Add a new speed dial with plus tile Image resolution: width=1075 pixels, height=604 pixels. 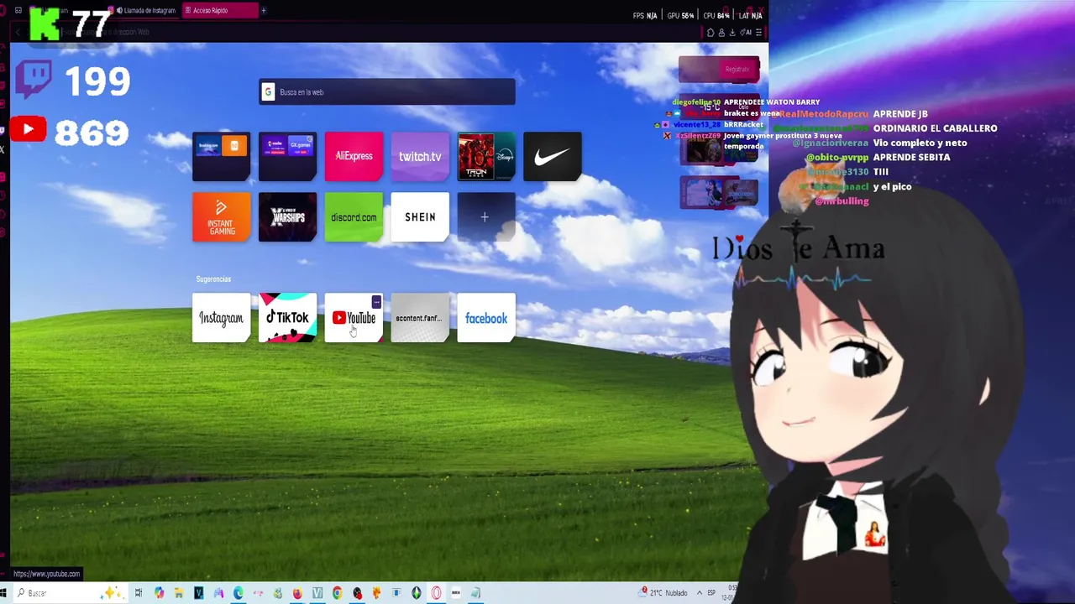point(485,217)
